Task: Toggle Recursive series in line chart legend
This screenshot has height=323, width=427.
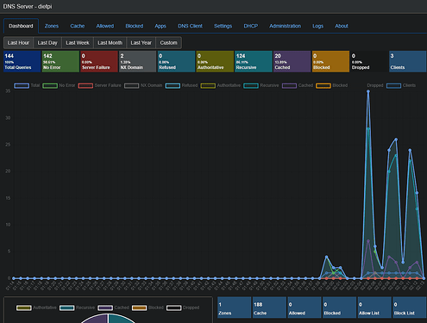Action: (x=261, y=85)
